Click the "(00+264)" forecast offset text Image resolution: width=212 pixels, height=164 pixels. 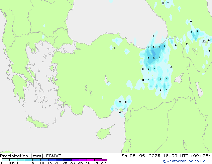tap(202, 156)
